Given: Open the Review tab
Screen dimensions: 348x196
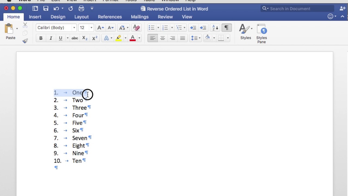Looking at the screenshot, I should (165, 17).
